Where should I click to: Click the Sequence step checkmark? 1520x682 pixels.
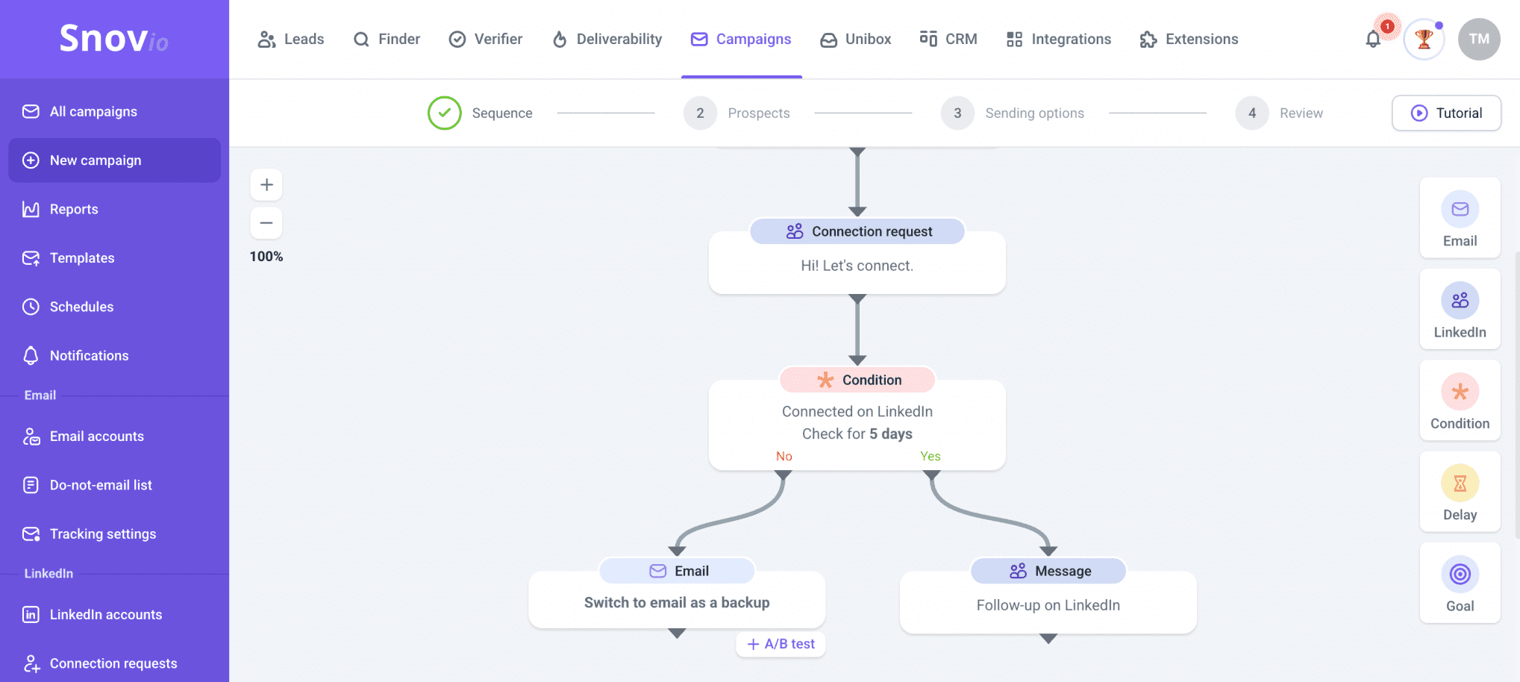(445, 113)
